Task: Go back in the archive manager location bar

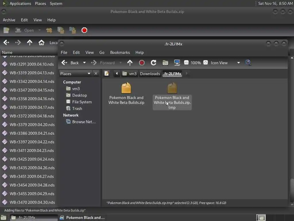Action: (x=6, y=43)
